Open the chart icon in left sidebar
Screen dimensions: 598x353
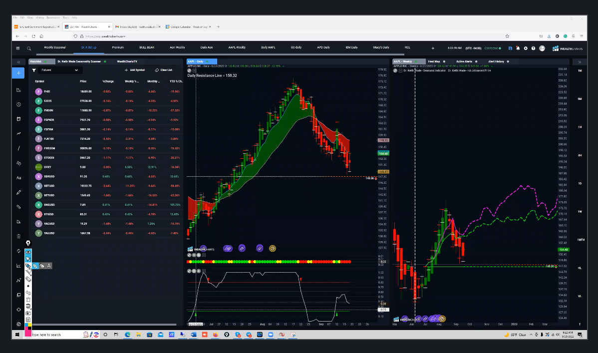pos(18,90)
